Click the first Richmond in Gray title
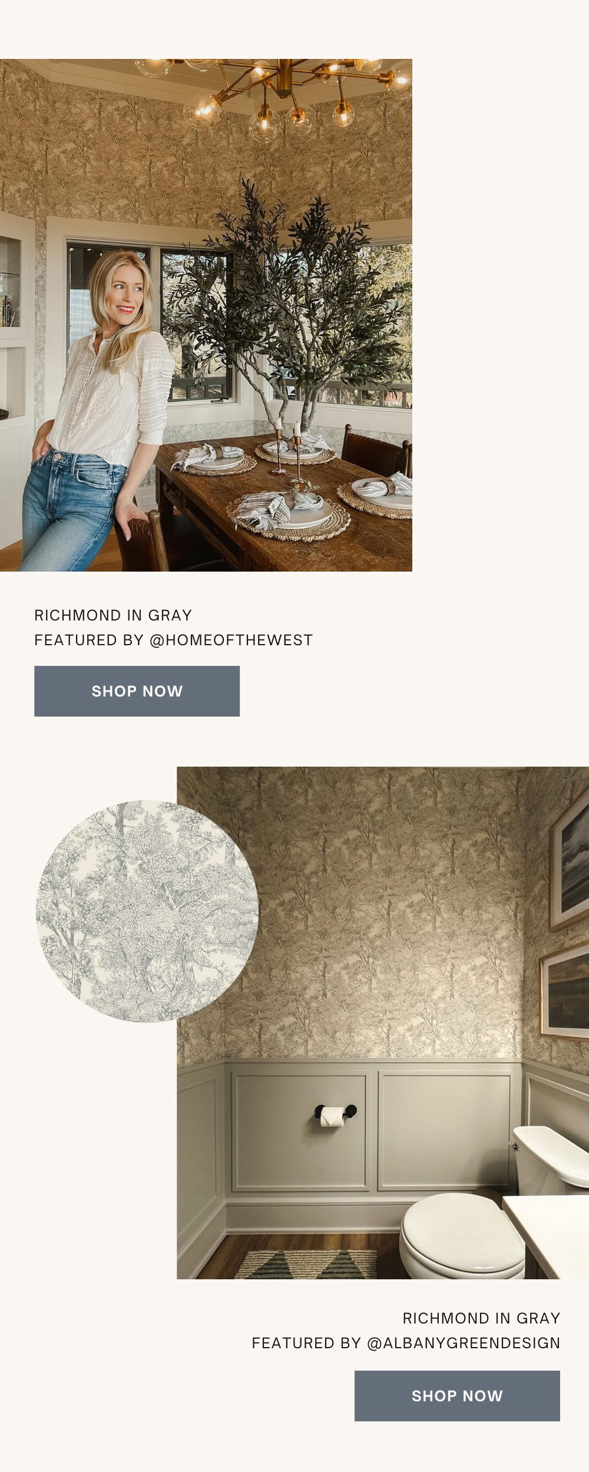Screen dimensions: 589x1472 (113, 615)
